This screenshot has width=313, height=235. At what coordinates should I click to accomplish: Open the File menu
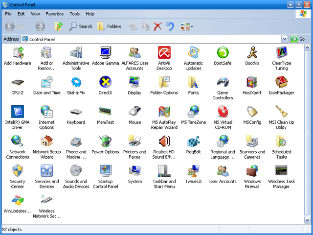coord(8,14)
